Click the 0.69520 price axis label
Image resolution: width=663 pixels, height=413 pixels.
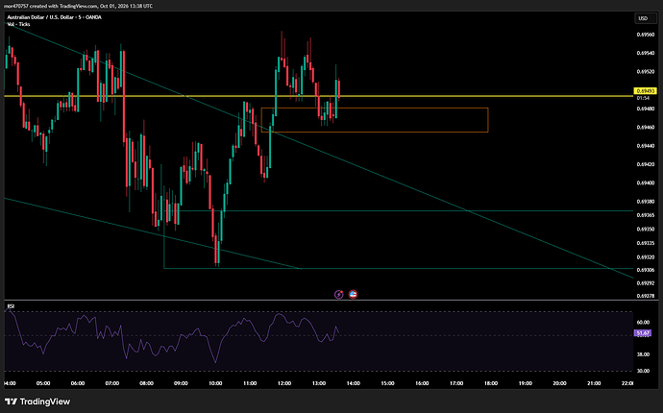point(646,72)
